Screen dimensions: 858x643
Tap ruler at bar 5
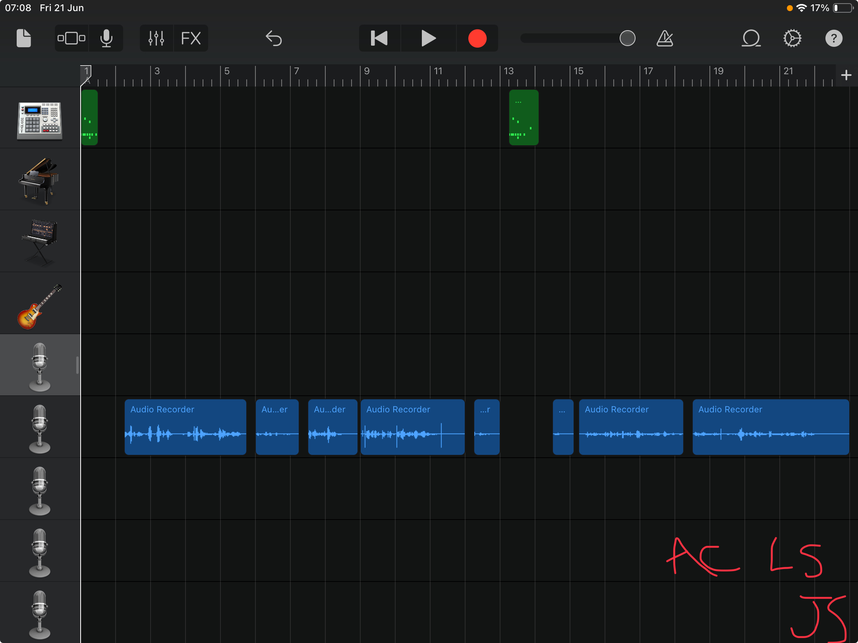(227, 71)
